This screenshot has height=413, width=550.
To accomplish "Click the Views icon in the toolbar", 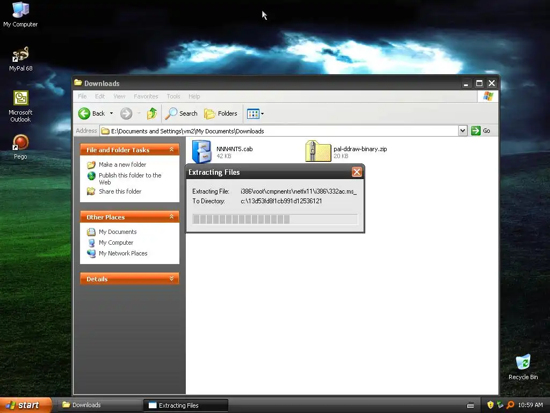I will point(253,113).
